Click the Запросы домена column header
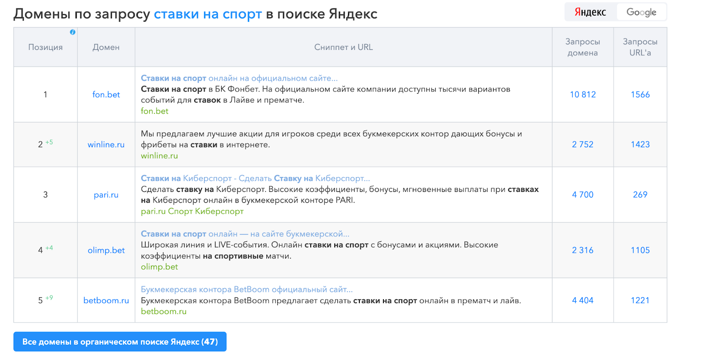 (x=583, y=47)
